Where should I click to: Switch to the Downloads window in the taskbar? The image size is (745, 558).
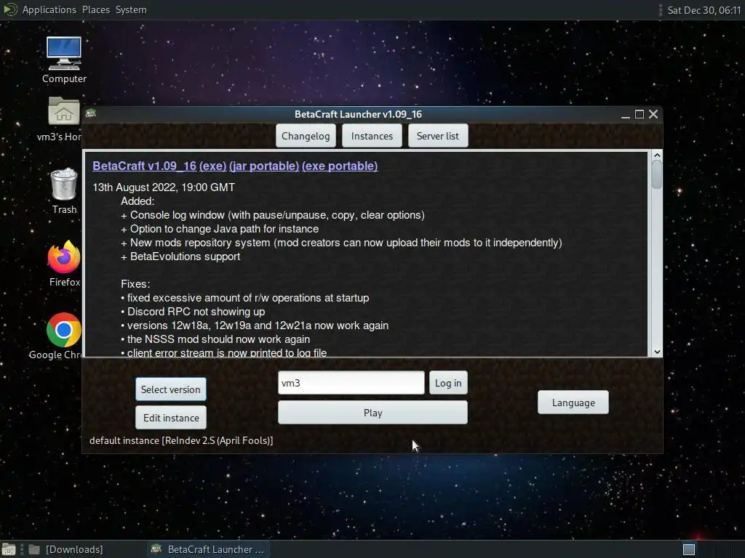(66, 549)
